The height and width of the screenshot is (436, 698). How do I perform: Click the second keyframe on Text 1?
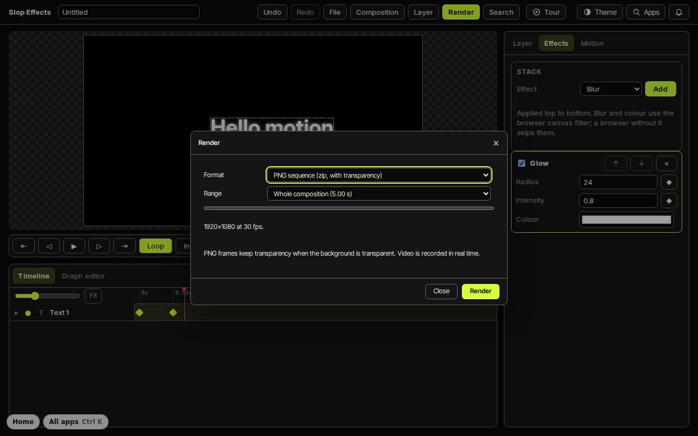(x=173, y=312)
